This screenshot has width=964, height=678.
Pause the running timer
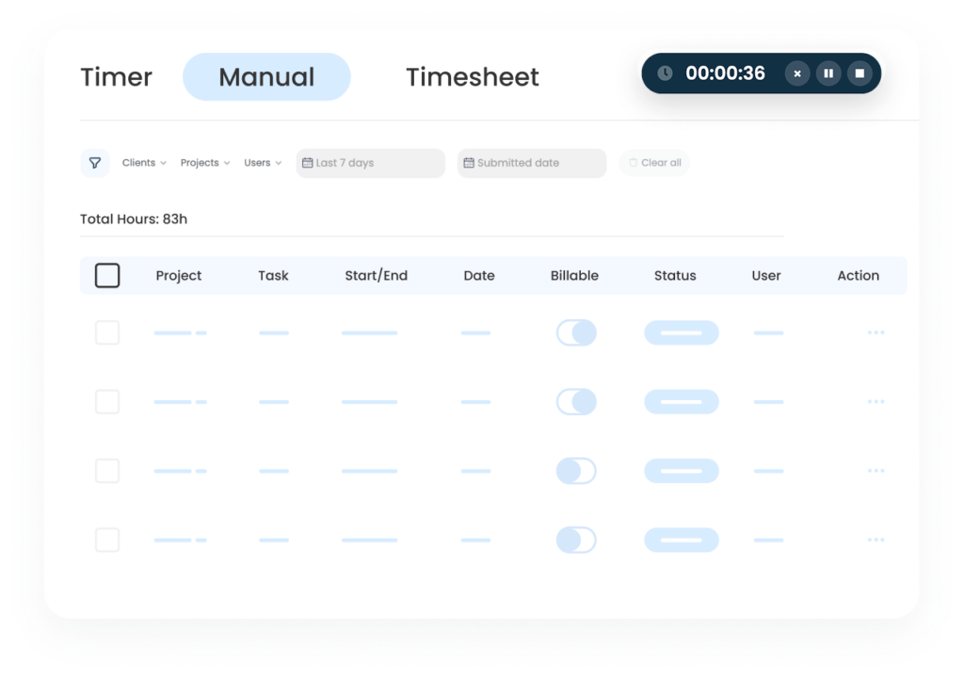pyautogui.click(x=828, y=73)
